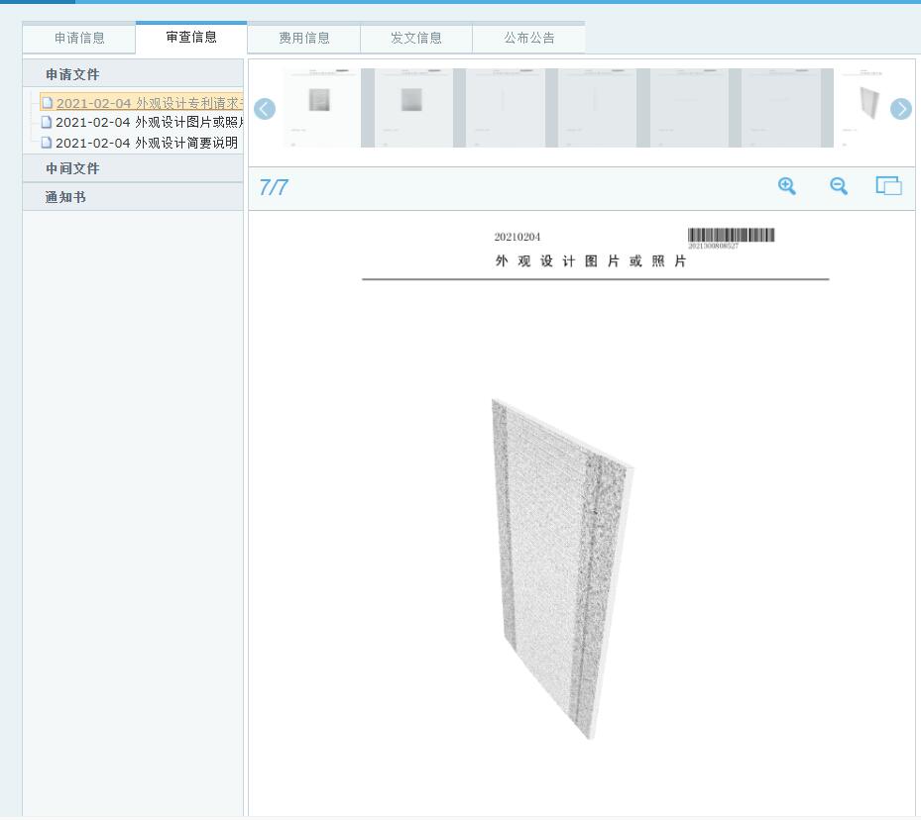Select the 公布公告 tab
Image resolution: width=921 pixels, height=820 pixels.
click(529, 39)
